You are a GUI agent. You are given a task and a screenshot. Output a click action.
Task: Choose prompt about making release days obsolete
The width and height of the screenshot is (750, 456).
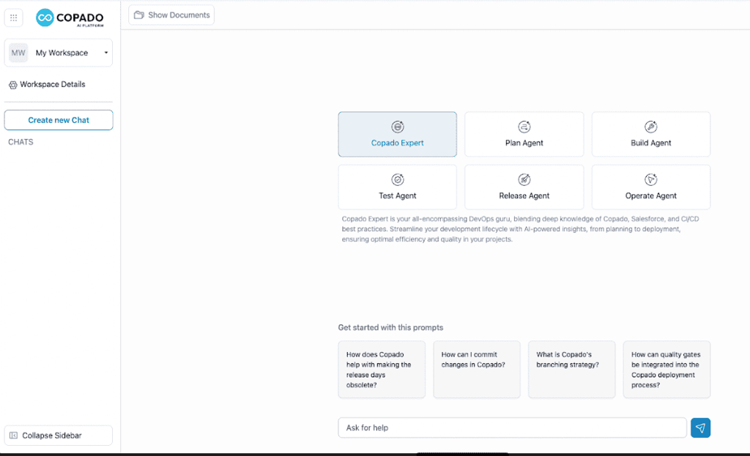click(x=382, y=370)
